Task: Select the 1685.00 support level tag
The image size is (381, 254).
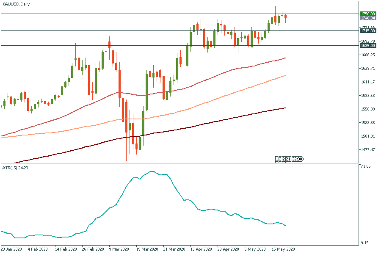Action: click(367, 46)
